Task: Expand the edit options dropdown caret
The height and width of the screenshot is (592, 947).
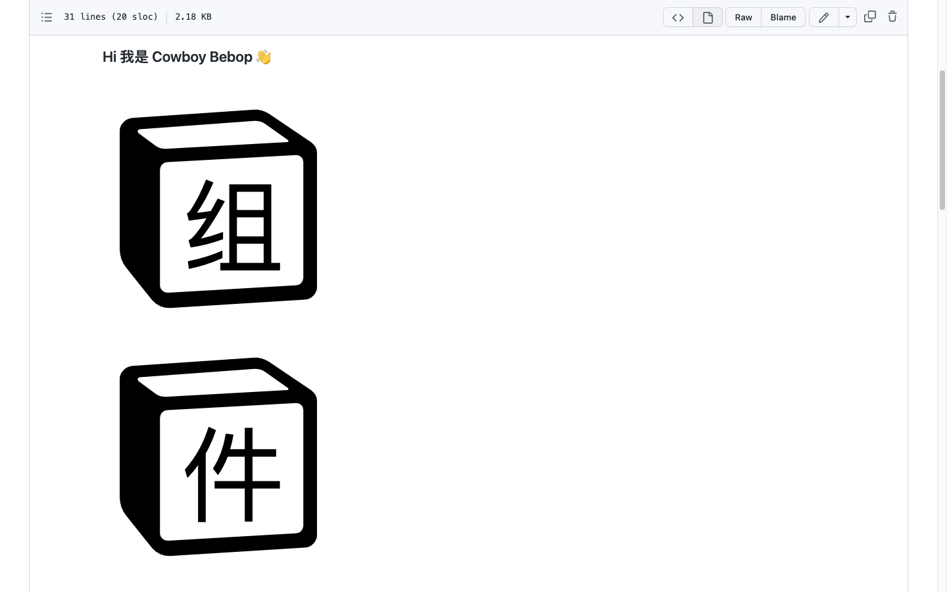Action: 848,18
